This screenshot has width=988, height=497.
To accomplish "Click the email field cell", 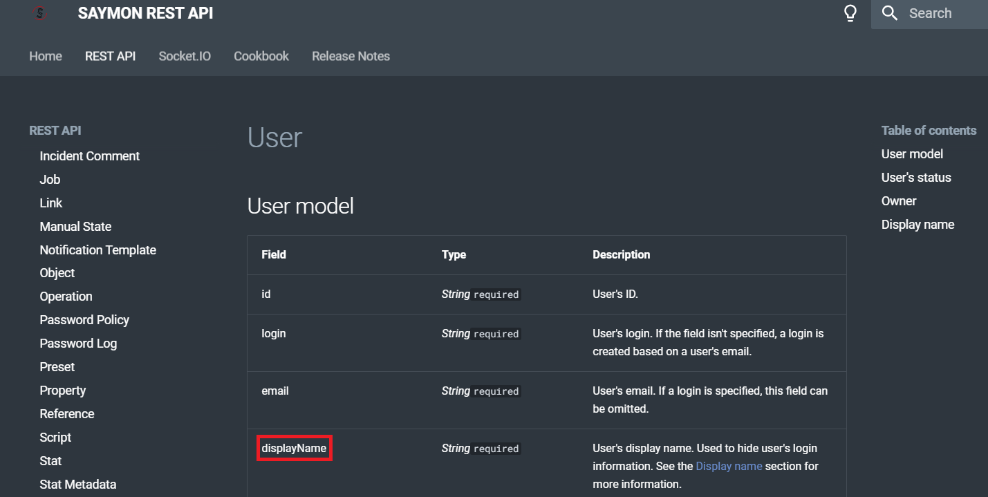I will click(275, 391).
